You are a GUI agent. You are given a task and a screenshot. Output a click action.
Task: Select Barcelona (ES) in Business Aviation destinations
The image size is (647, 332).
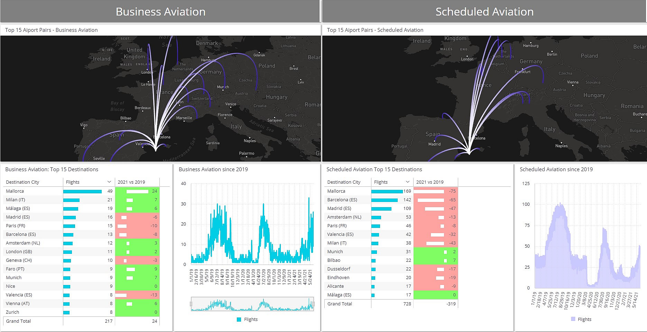[21, 234]
